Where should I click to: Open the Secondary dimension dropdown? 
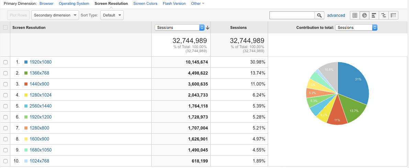pos(55,15)
